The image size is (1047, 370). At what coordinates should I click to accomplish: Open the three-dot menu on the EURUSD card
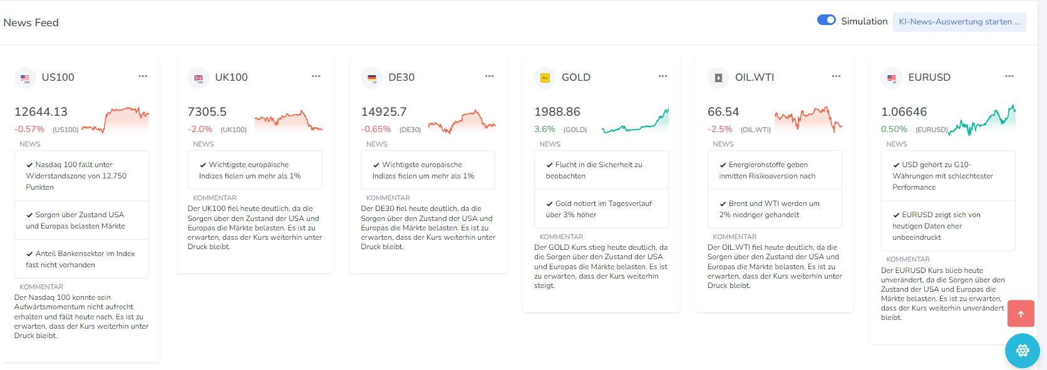pyautogui.click(x=1009, y=76)
